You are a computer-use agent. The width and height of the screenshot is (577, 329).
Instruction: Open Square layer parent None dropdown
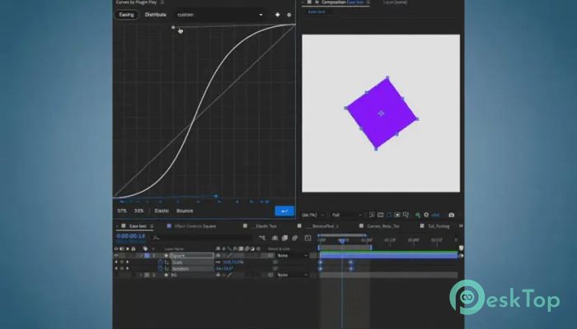click(293, 255)
